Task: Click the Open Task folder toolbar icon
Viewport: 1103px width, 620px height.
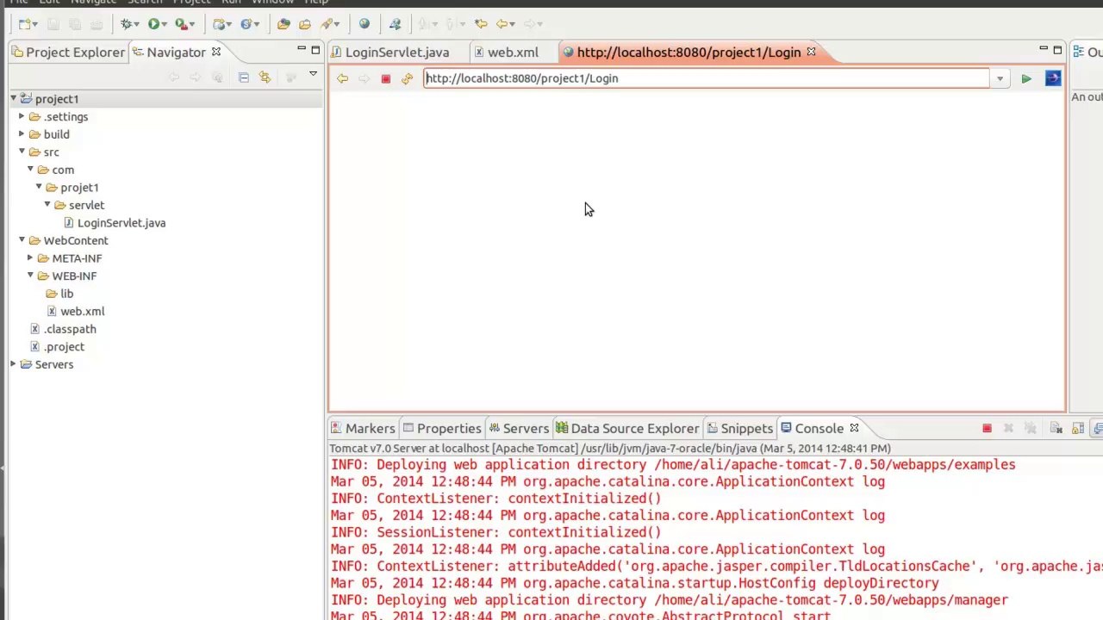Action: coord(304,24)
